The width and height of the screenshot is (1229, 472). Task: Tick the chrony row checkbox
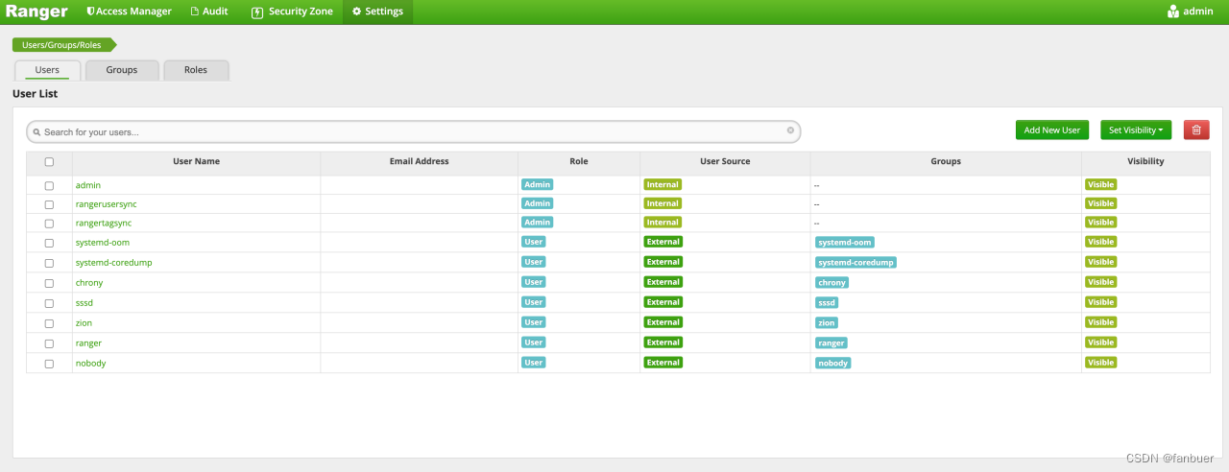pos(49,283)
